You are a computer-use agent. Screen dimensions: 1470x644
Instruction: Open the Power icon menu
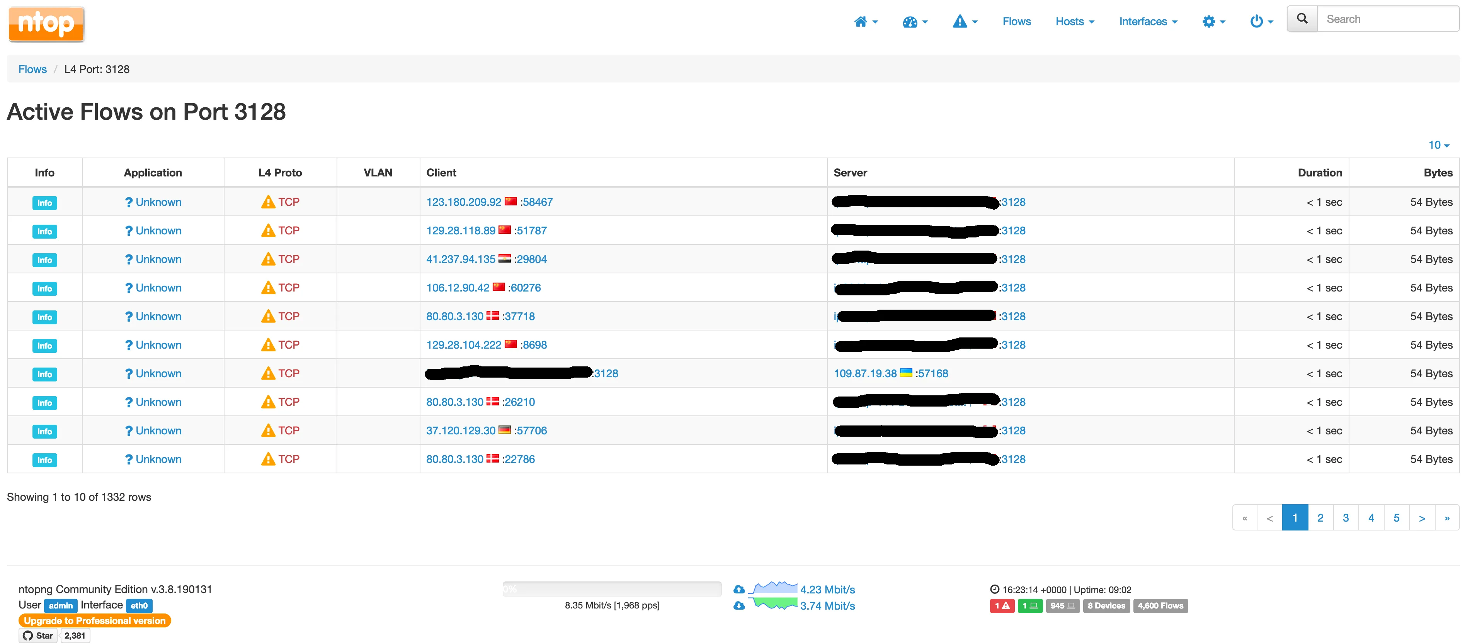[1261, 22]
